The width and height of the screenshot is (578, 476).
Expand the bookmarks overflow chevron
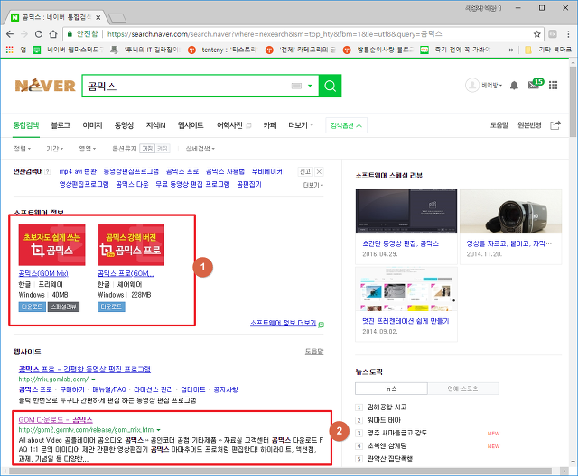(511, 50)
